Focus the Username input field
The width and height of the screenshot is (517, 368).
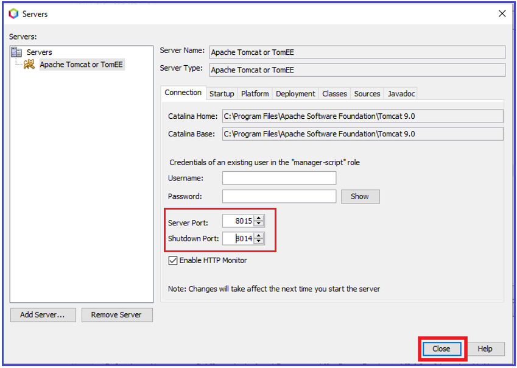click(x=280, y=178)
